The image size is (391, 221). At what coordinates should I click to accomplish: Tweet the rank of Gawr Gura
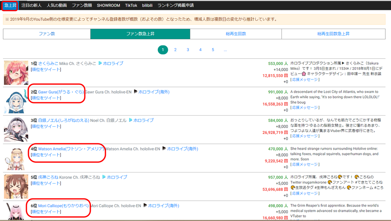(46, 98)
